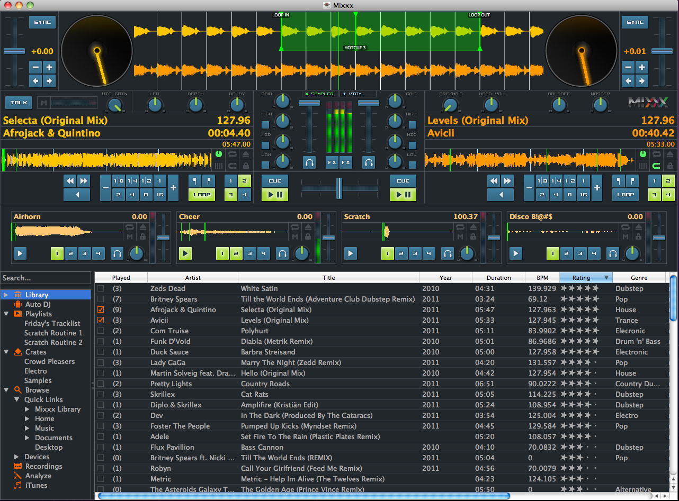Sort the table by Duration column
679x501 pixels.
(498, 278)
